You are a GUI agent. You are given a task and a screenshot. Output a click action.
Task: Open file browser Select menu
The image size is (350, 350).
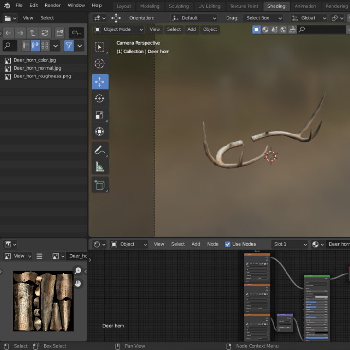pos(47,18)
